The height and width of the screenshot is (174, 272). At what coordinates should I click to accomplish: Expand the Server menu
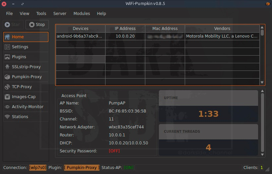[60, 14]
